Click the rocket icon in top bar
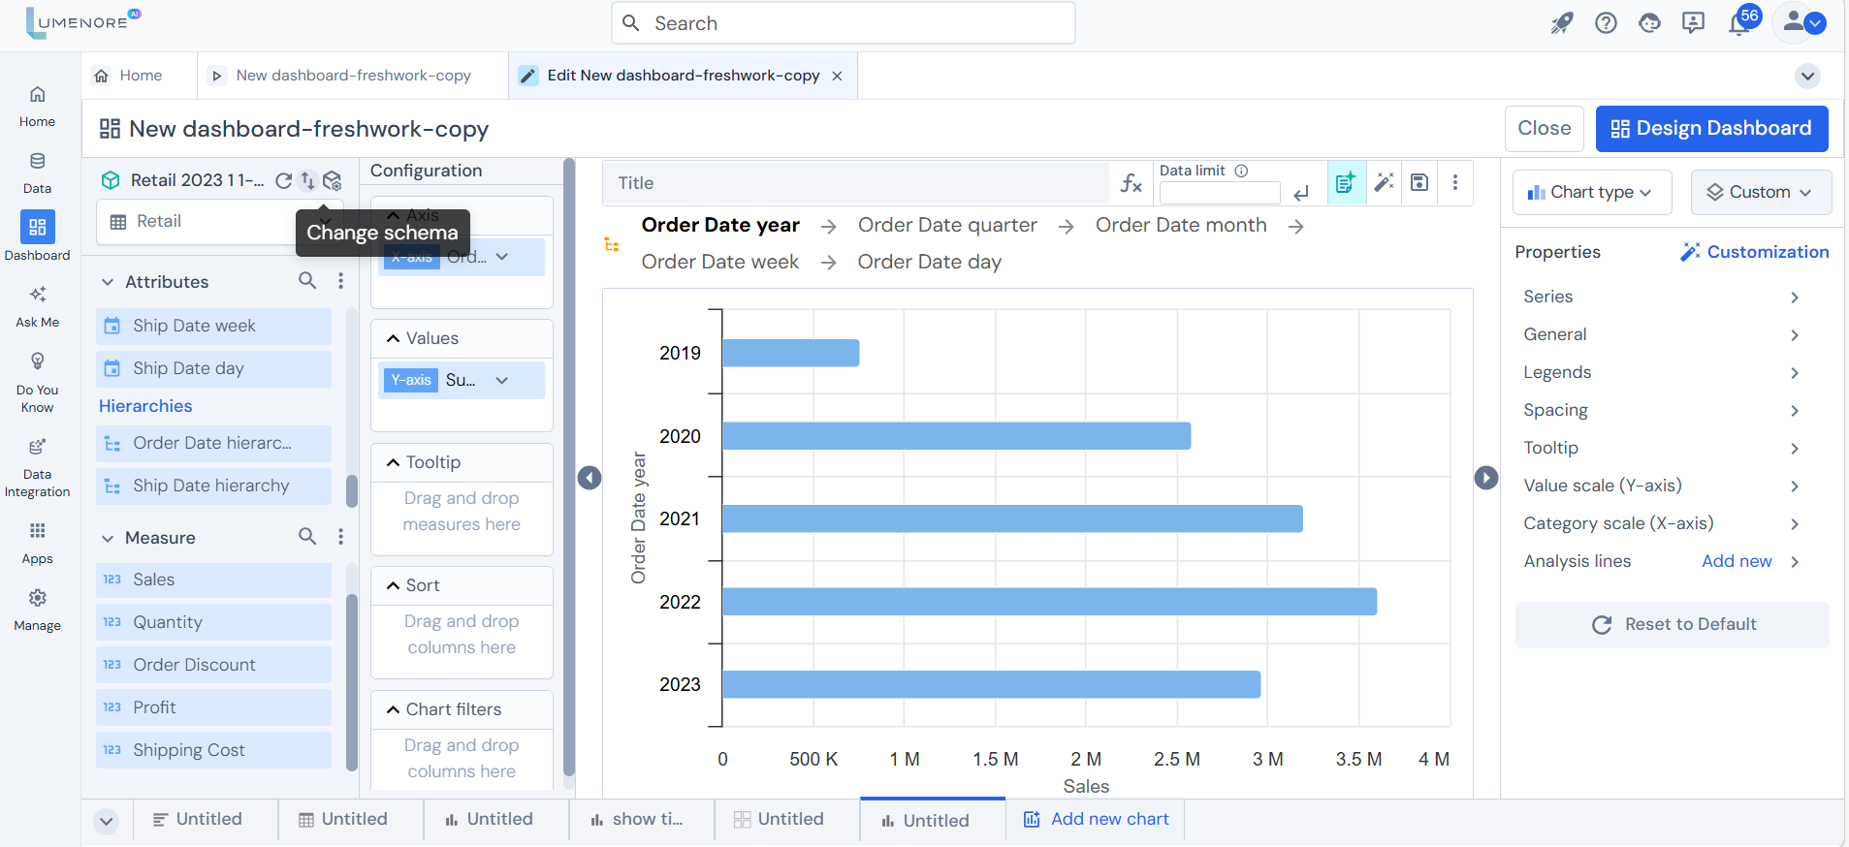1849x847 pixels. (1561, 23)
